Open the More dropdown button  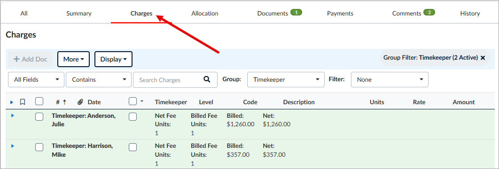(73, 59)
